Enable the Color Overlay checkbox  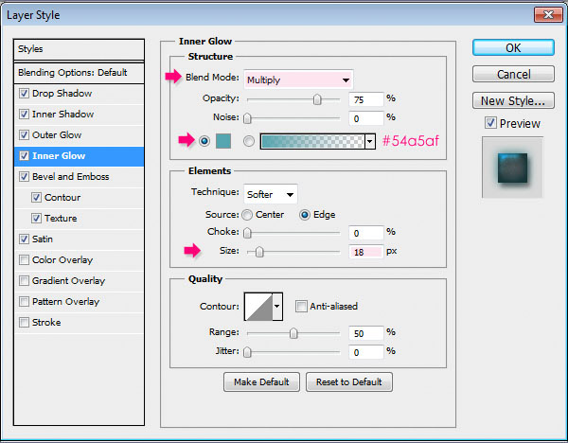[x=24, y=260]
